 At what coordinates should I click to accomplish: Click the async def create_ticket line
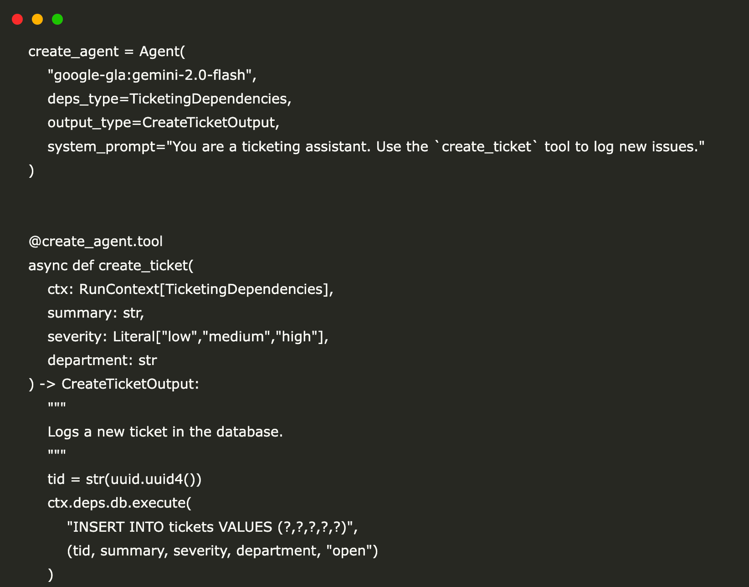110,265
